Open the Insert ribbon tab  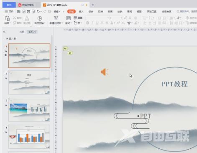coord(81,12)
